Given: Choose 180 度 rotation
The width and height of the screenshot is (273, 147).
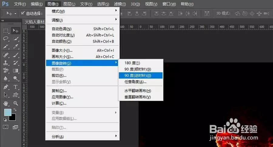Looking at the screenshot, I should (x=141, y=63).
